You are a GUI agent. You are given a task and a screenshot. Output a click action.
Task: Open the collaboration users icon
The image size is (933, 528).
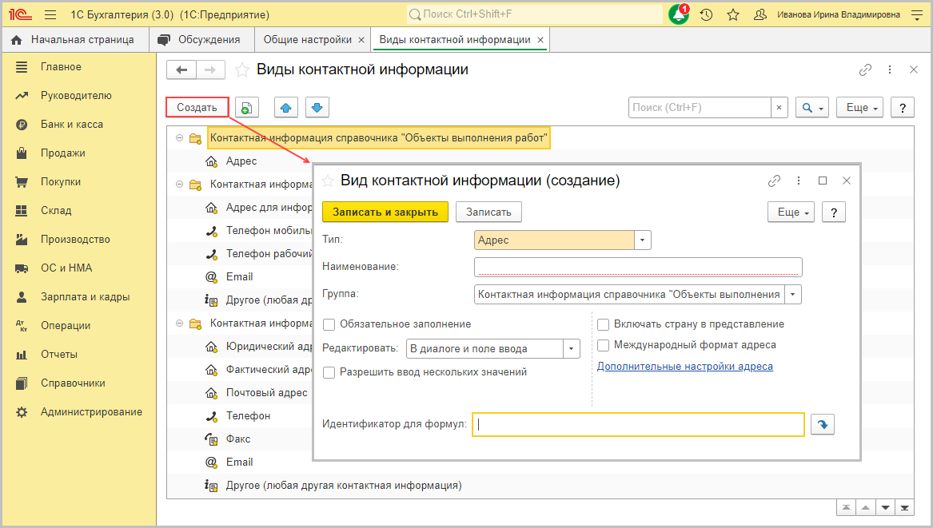(760, 15)
